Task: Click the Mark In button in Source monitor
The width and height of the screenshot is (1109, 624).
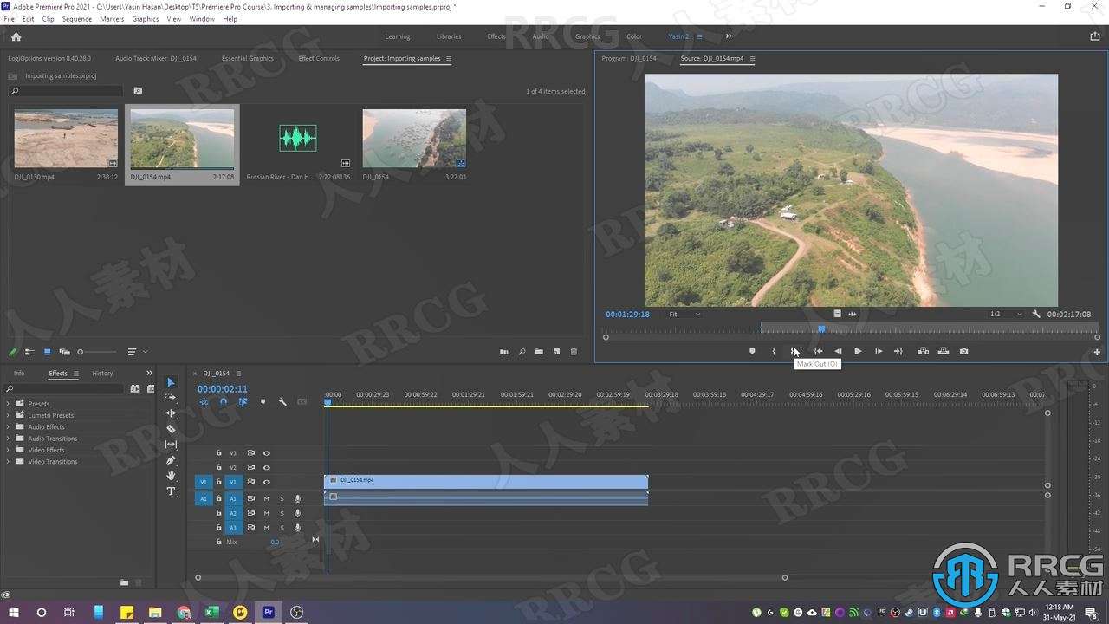Action: point(774,351)
